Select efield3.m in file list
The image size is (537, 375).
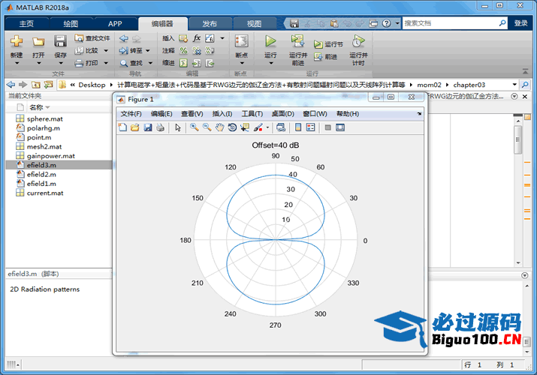59,165
